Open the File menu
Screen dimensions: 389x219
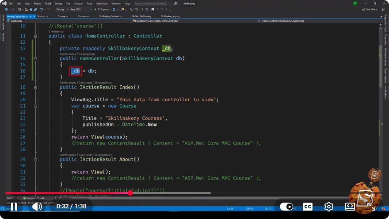click(x=11, y=4)
